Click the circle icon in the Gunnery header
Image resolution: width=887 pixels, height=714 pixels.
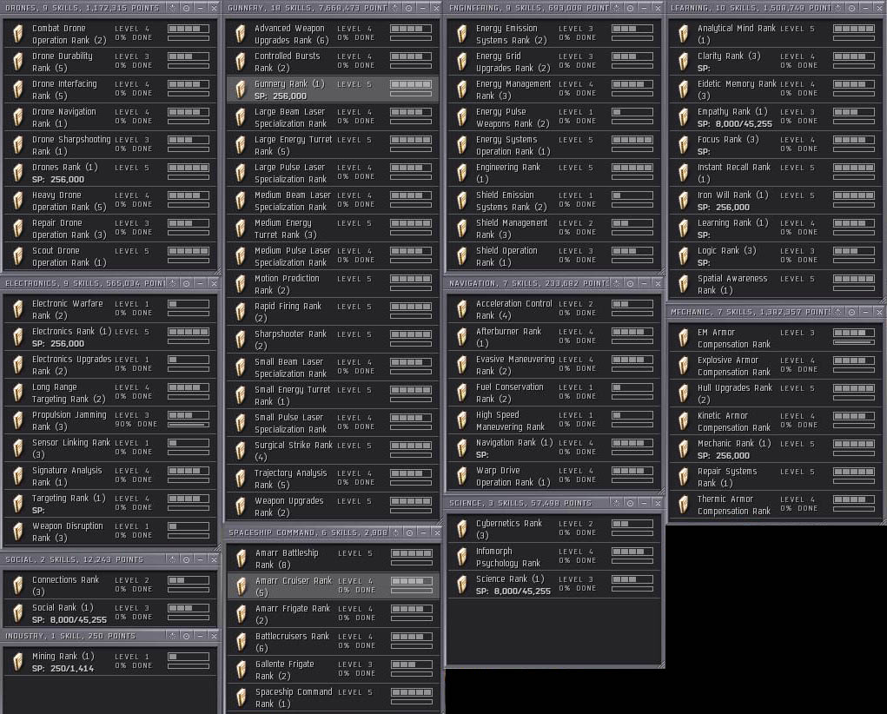pos(408,8)
